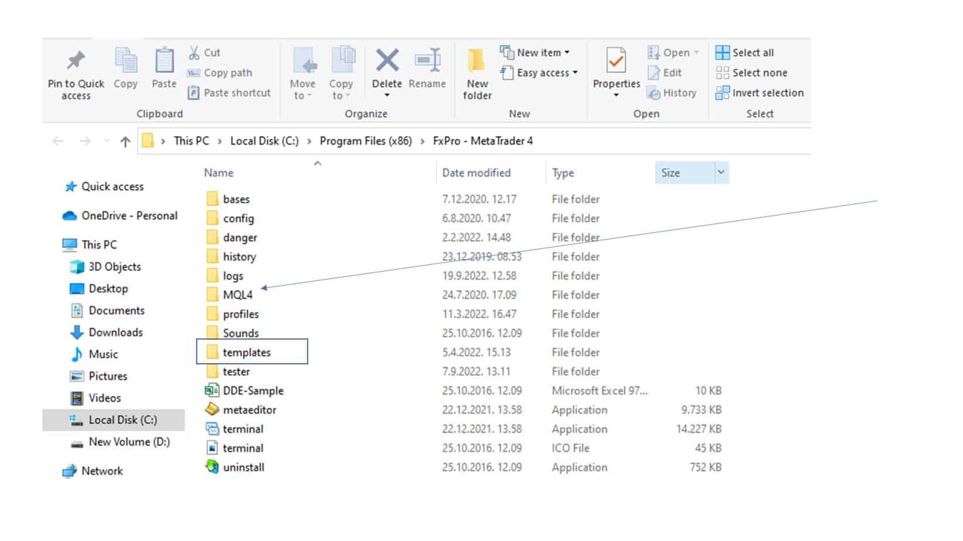Click Invert selection
The image size is (963, 541).
coord(760,93)
